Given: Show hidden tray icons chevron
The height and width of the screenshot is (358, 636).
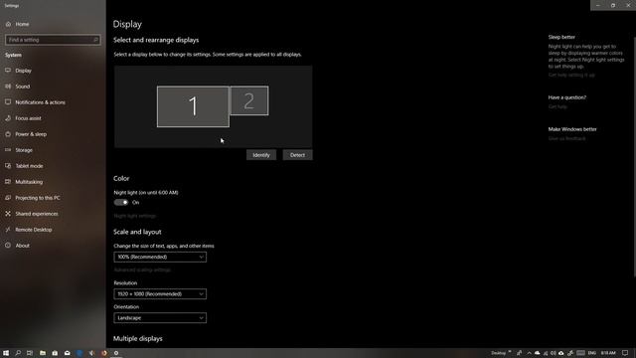Looking at the screenshot, I should (x=529, y=353).
